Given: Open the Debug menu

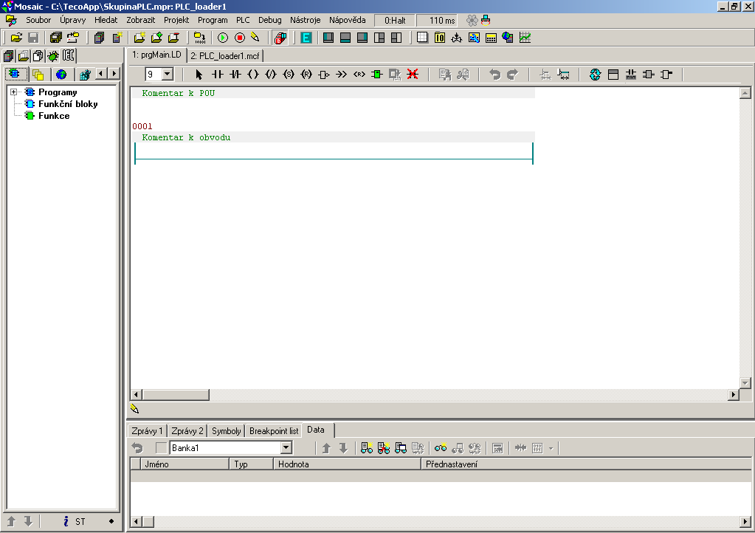Looking at the screenshot, I should point(269,20).
